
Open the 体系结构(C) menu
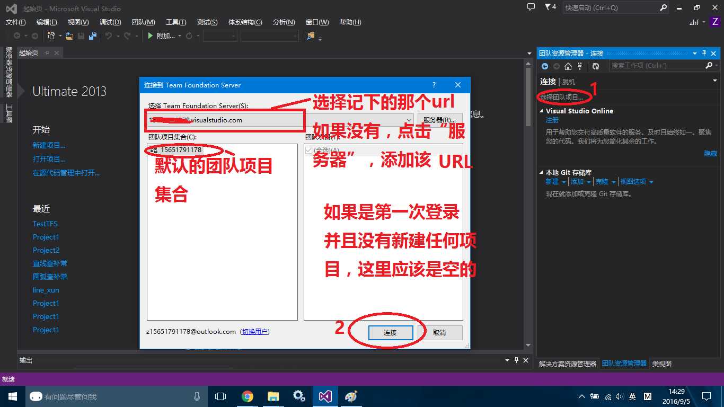[245, 22]
